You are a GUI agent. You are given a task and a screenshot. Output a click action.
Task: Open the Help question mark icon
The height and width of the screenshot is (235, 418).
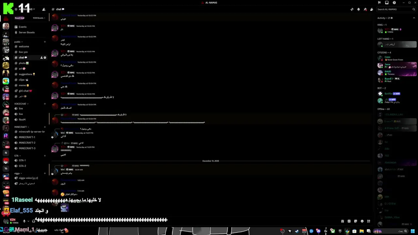[x=394, y=3]
